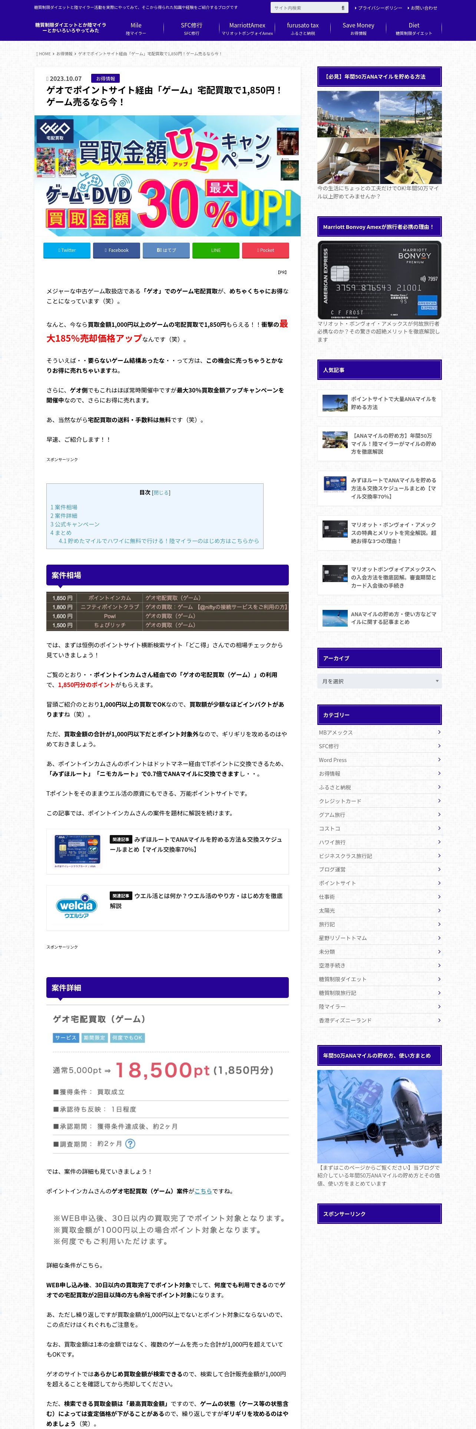Screen dimensions: 476x1429
Task: Share the article via LINE
Action: tap(215, 250)
